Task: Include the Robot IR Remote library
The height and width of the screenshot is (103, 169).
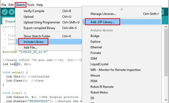Action: point(122,87)
